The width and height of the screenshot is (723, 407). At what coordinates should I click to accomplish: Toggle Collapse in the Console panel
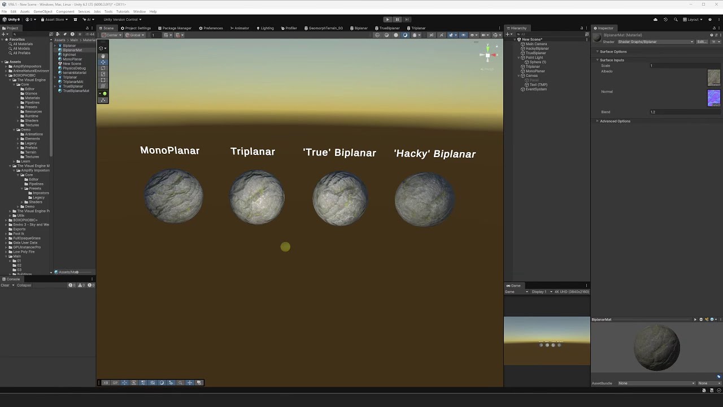coord(24,285)
